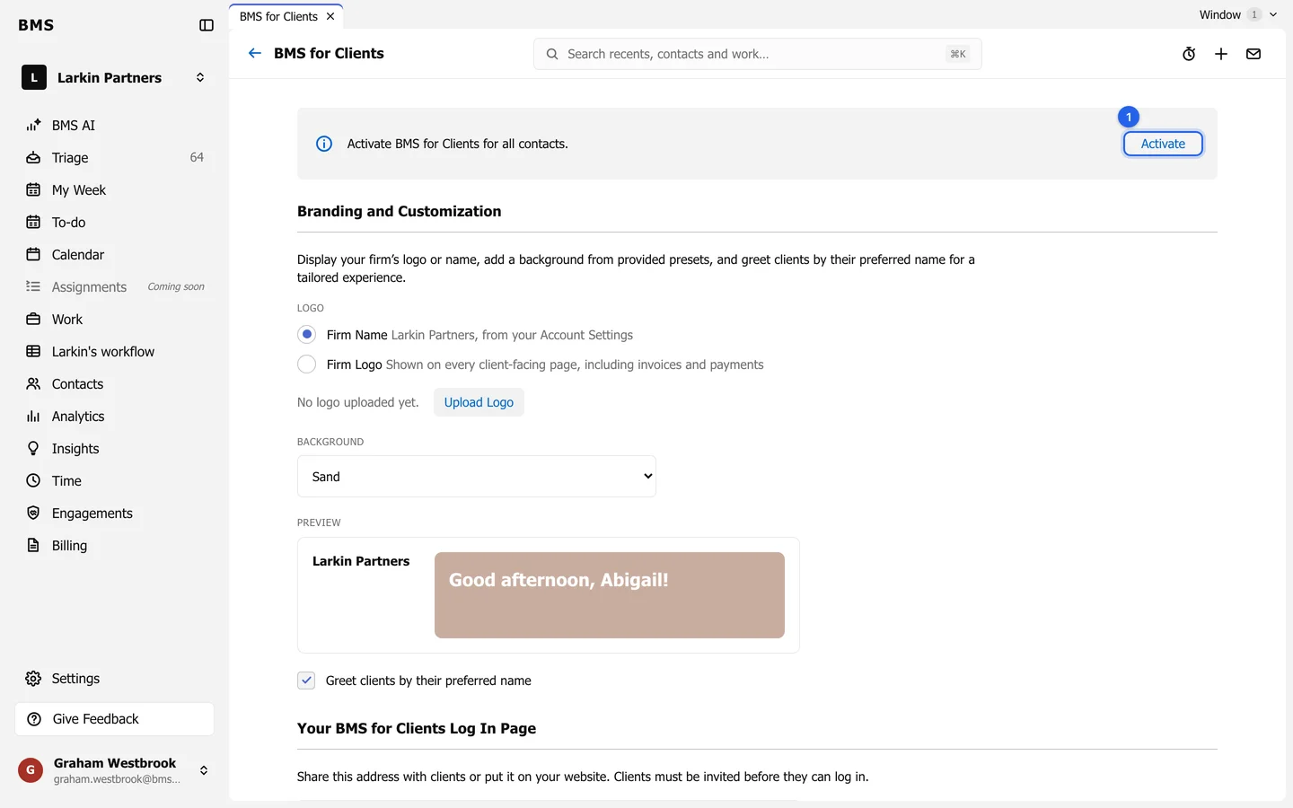Open Analytics charts
The height and width of the screenshot is (808, 1293).
point(115,417)
